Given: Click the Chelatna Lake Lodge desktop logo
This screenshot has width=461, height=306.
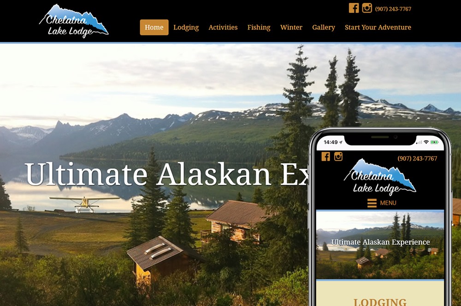Looking at the screenshot, I should 74,21.
